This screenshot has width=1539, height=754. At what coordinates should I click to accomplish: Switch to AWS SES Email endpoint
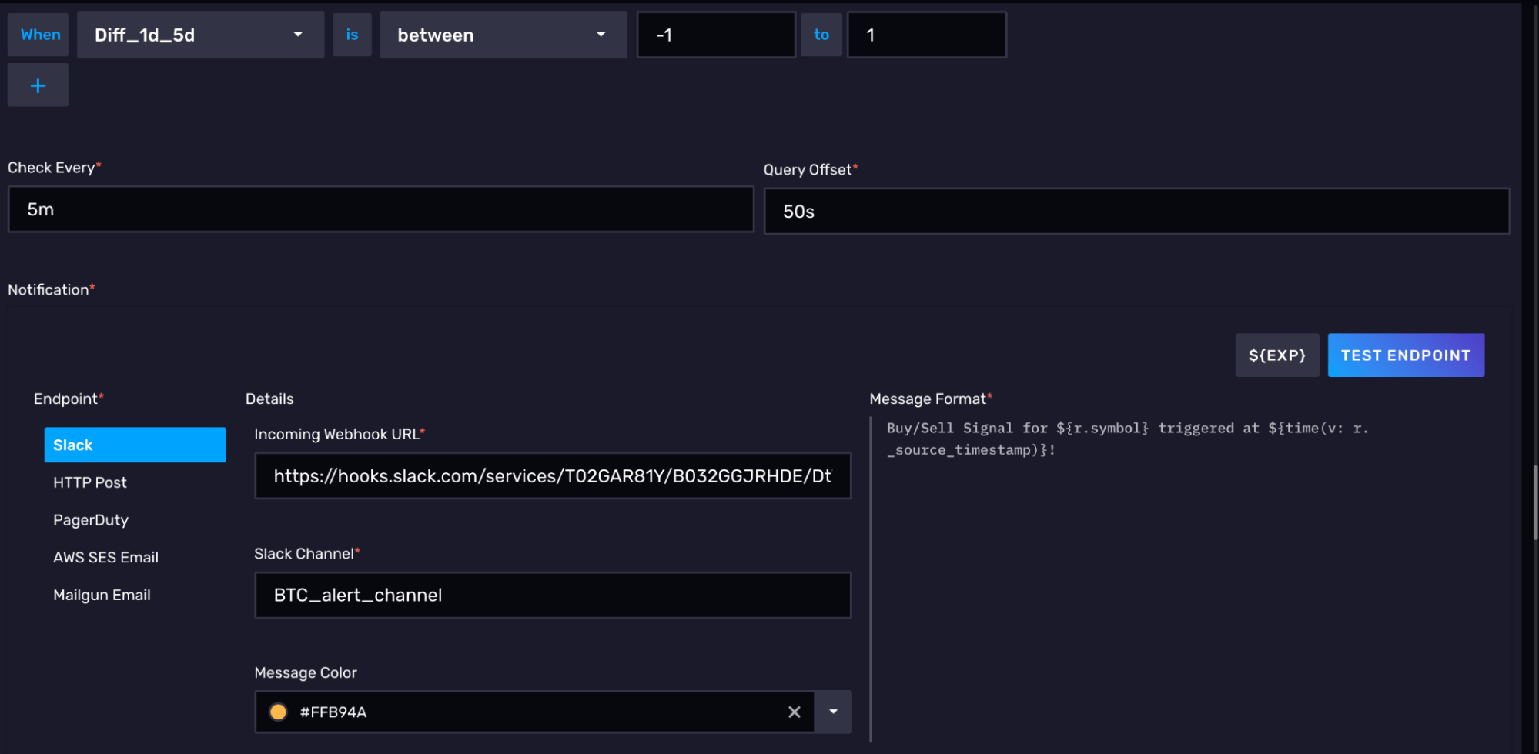coord(105,557)
